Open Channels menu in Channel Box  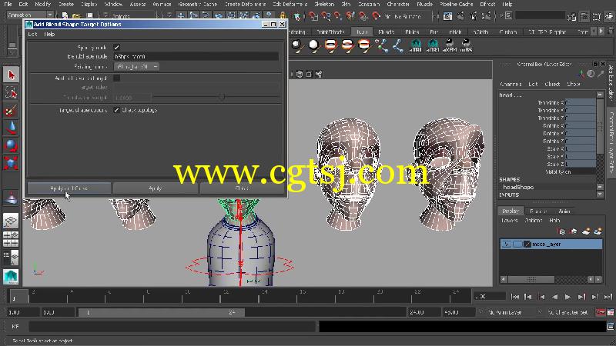click(511, 84)
